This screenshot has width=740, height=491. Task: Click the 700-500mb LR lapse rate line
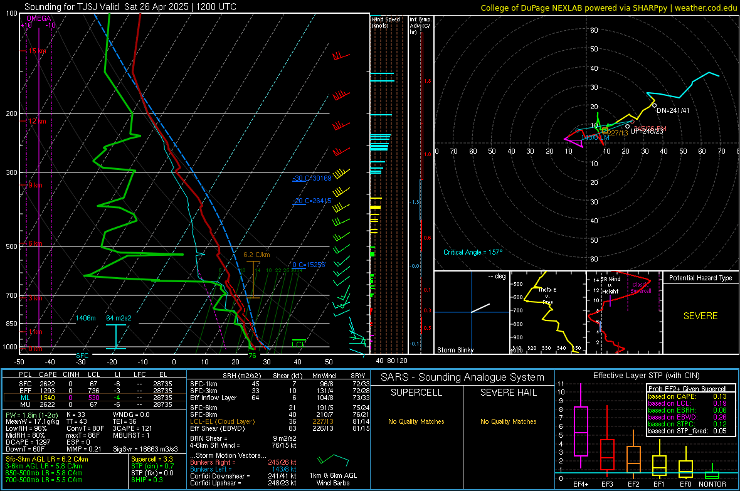(44, 480)
